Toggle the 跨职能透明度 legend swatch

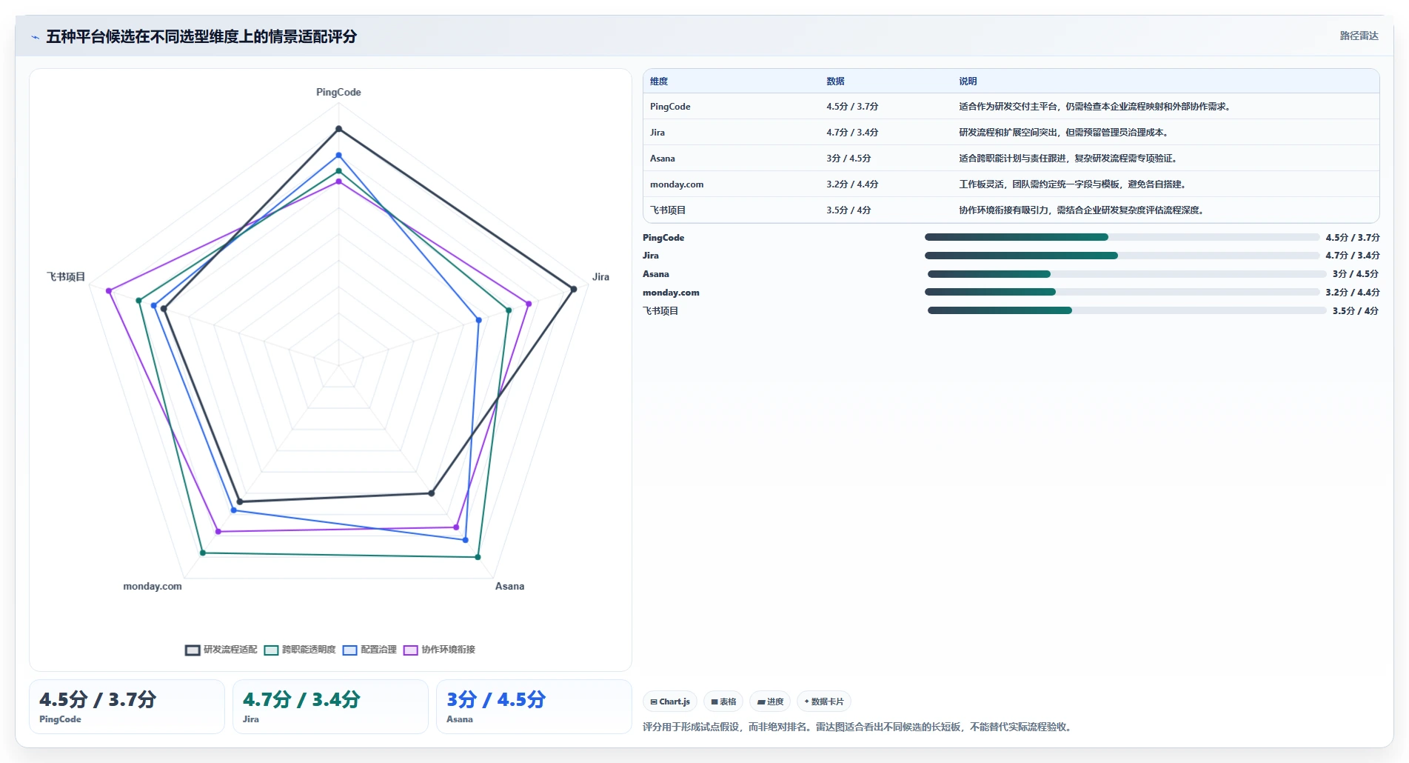click(x=271, y=650)
